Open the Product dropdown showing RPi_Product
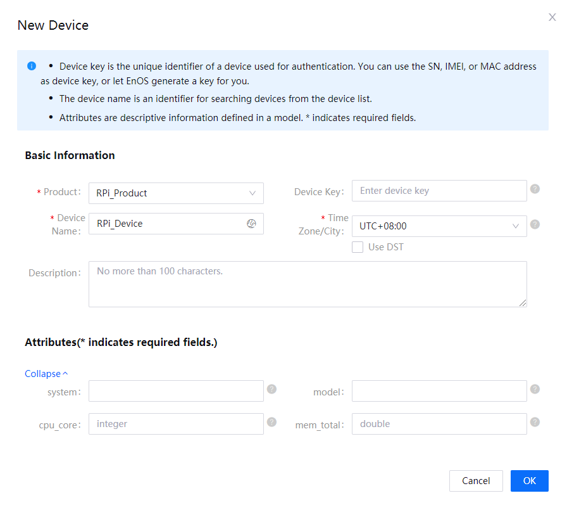567x505 pixels. 176,193
